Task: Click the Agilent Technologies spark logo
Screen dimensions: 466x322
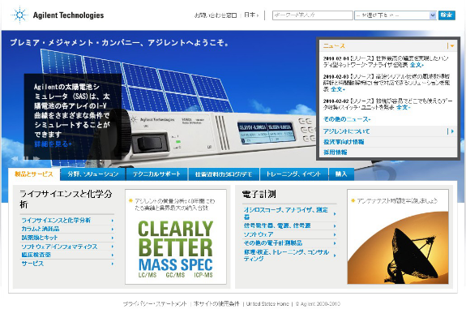Action: 19,15
